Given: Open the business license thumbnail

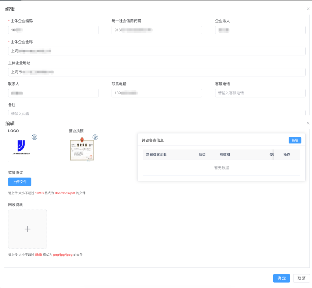Looking at the screenshot, I should tap(82, 149).
